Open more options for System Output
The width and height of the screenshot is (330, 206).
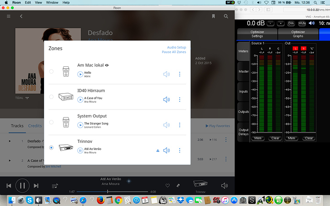(179, 125)
